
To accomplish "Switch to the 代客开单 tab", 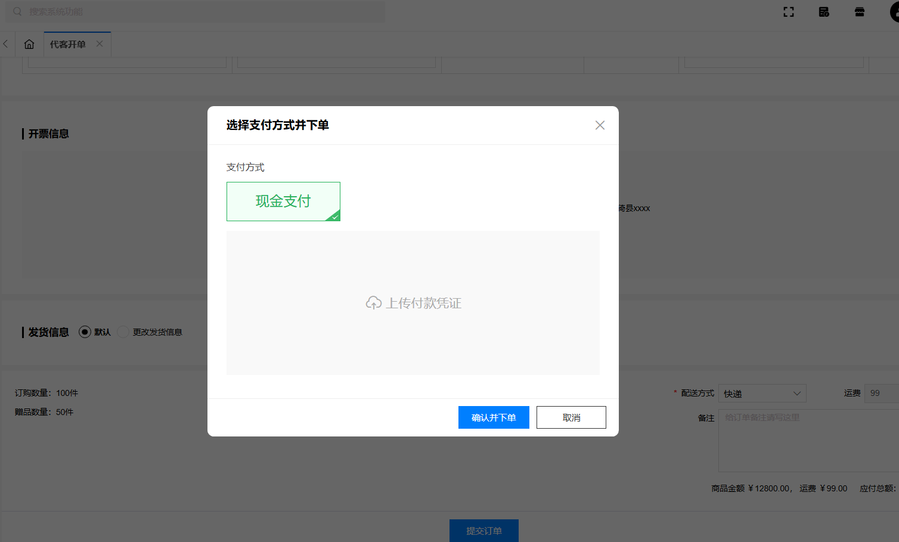I will [67, 44].
